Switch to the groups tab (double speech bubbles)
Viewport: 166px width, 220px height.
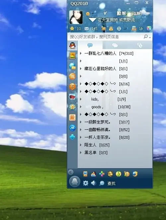[115, 45]
